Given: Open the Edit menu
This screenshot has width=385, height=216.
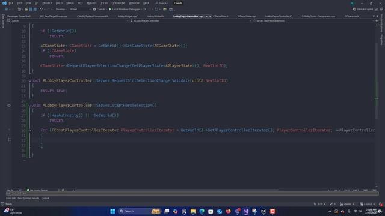Looking at the screenshot, I should pyautogui.click(x=19, y=3).
